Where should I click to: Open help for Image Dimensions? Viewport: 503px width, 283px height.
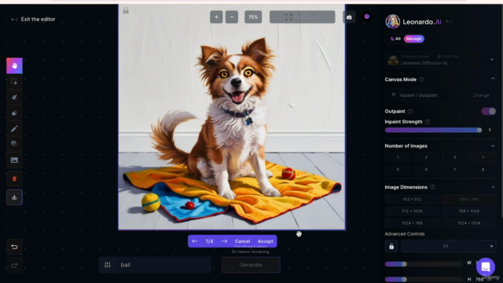pos(433,187)
